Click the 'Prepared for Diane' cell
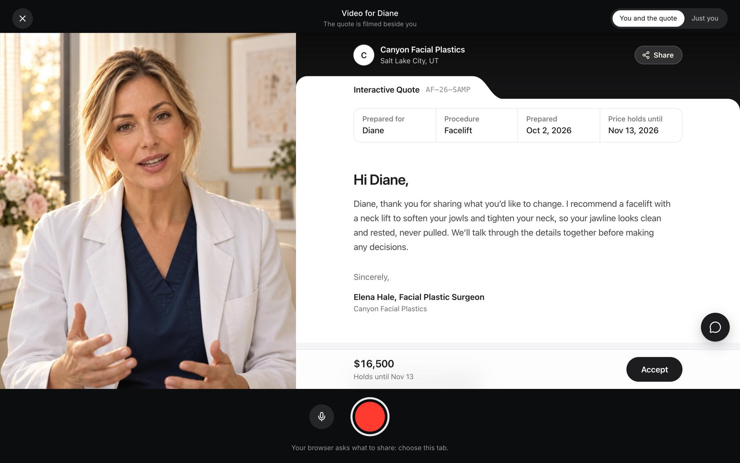The height and width of the screenshot is (463, 740). [395, 125]
